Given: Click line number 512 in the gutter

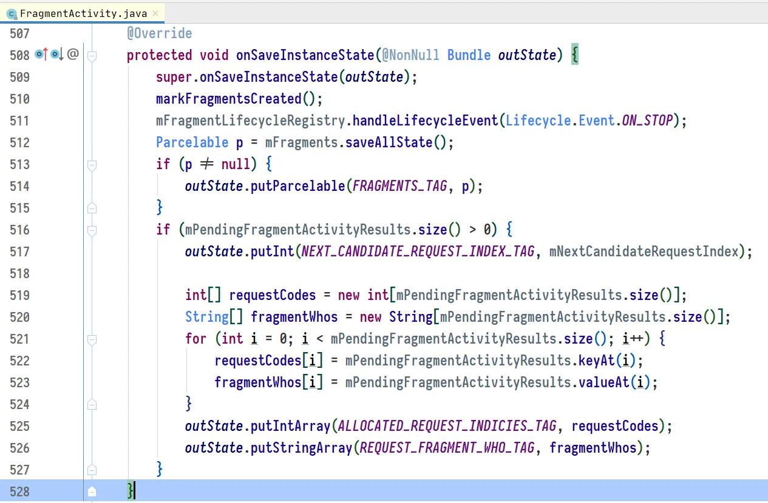Looking at the screenshot, I should click(x=19, y=142).
